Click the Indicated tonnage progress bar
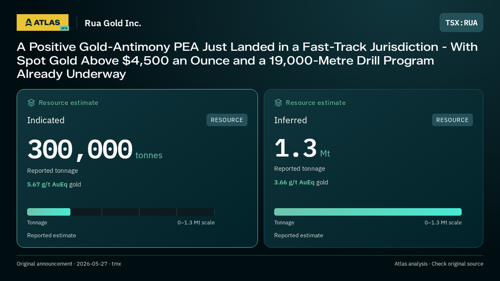The width and height of the screenshot is (500, 281). click(121, 212)
